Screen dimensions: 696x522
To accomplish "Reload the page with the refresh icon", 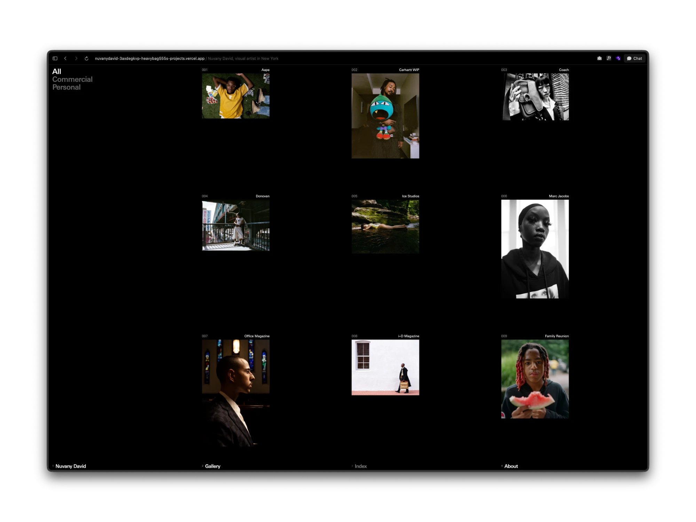I will pos(87,58).
